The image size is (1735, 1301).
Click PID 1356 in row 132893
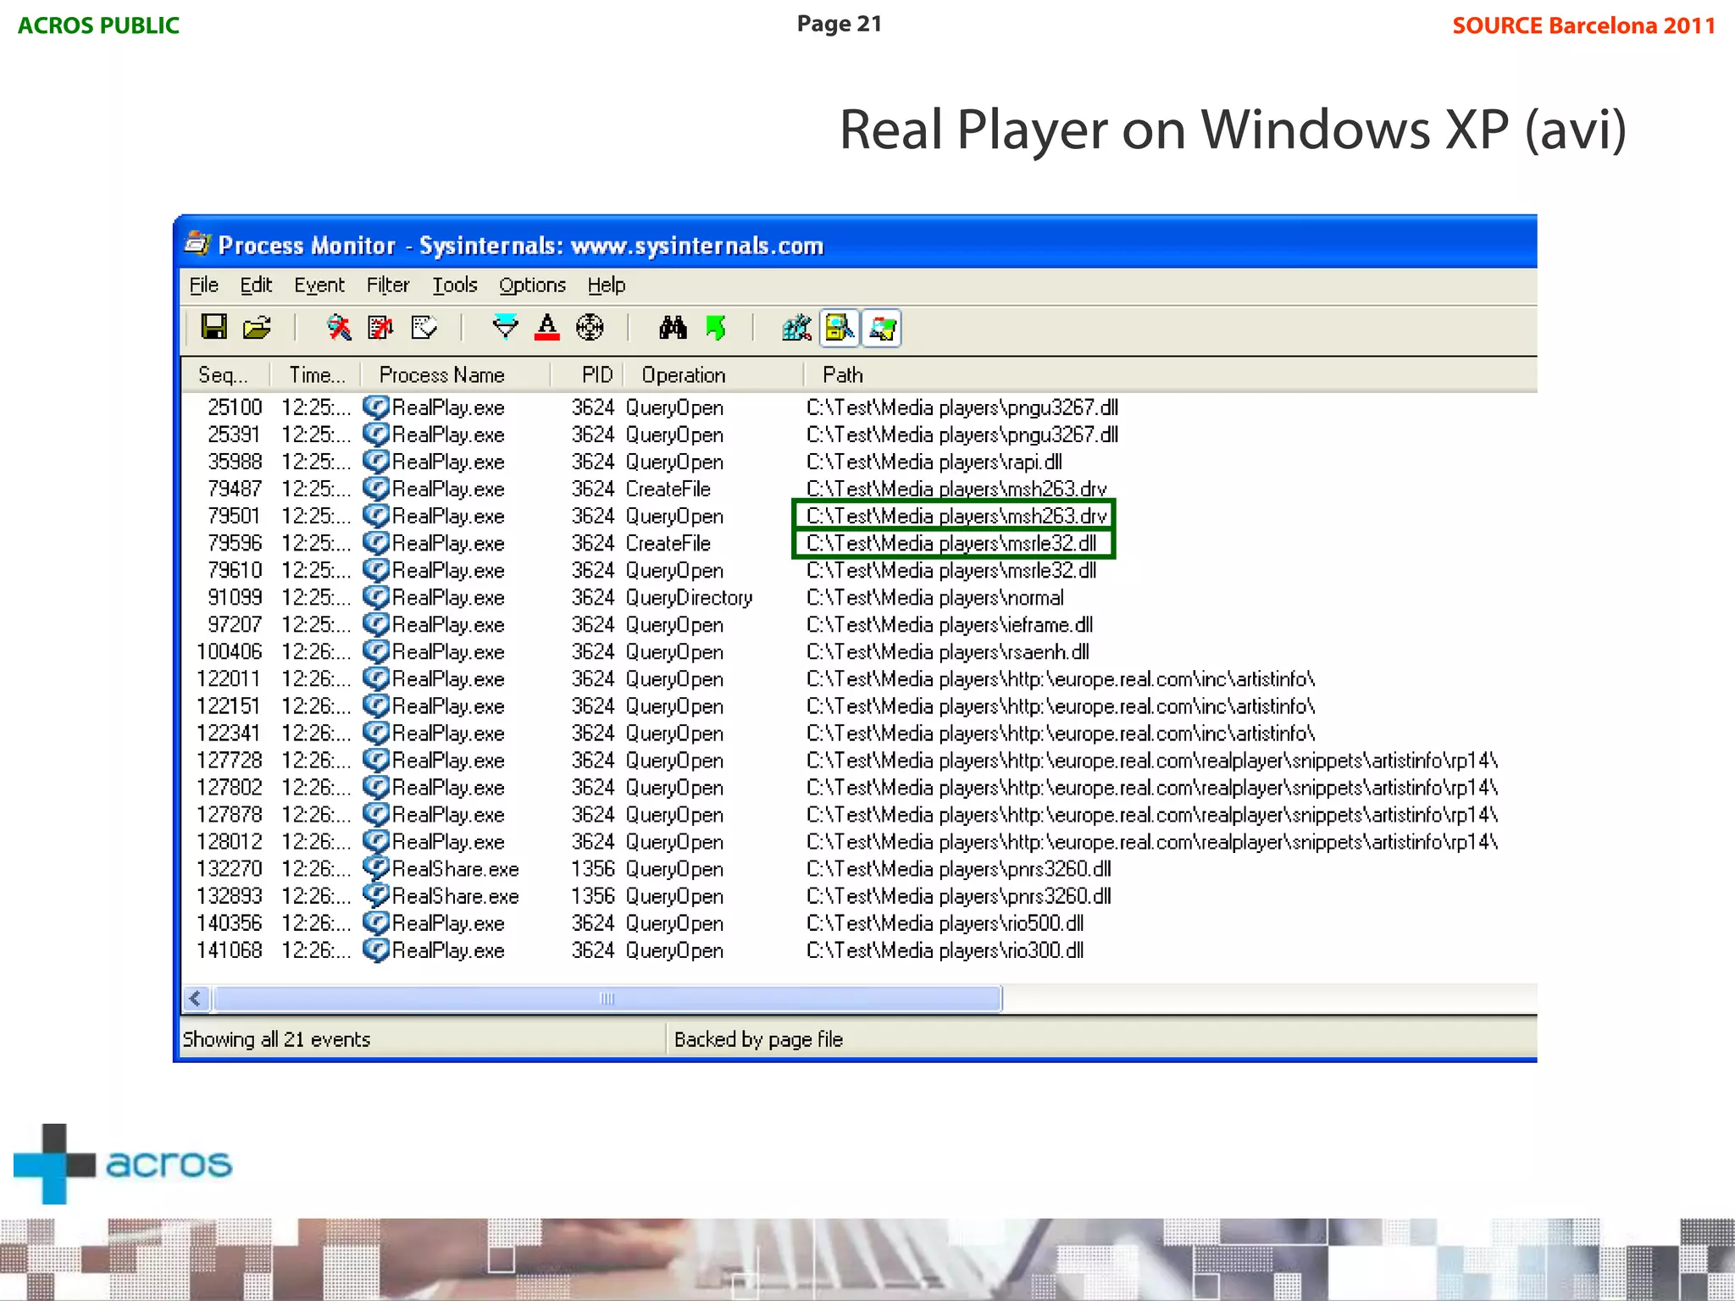click(x=593, y=895)
